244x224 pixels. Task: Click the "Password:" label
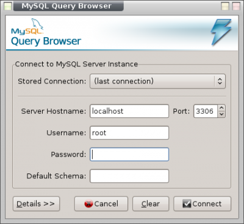[68, 155]
